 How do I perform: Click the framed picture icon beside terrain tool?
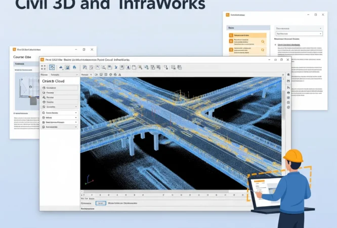coord(67,67)
